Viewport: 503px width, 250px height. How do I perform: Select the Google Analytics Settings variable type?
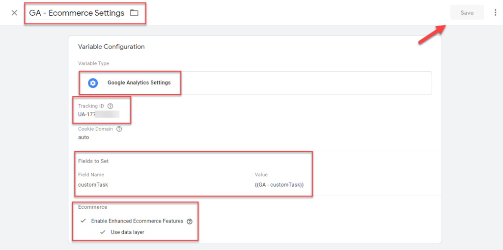(255, 83)
